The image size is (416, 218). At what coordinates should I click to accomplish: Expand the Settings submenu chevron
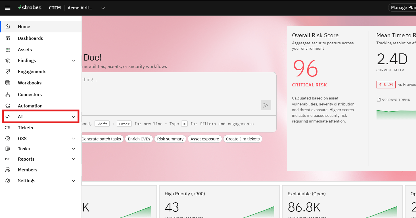point(74,181)
